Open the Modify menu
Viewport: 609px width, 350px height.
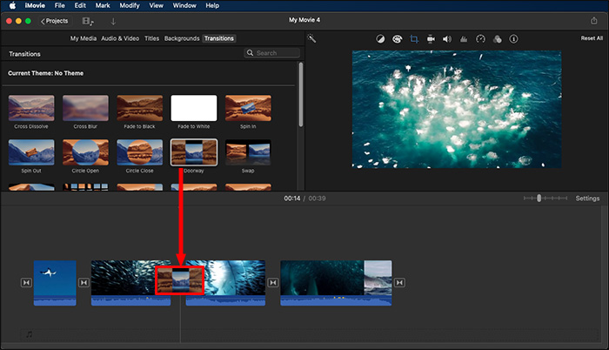pos(129,6)
